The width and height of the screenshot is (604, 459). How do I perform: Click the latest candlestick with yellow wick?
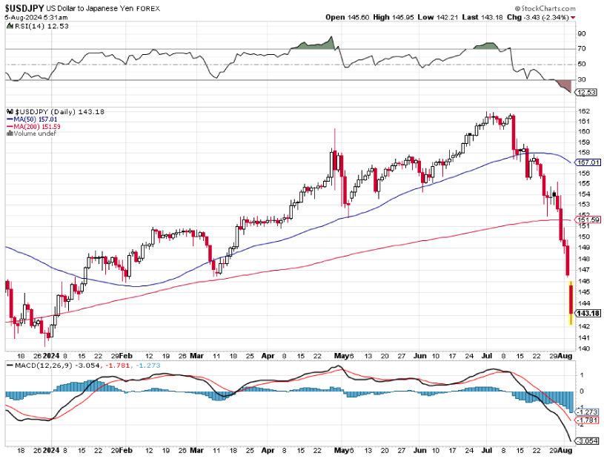click(569, 304)
